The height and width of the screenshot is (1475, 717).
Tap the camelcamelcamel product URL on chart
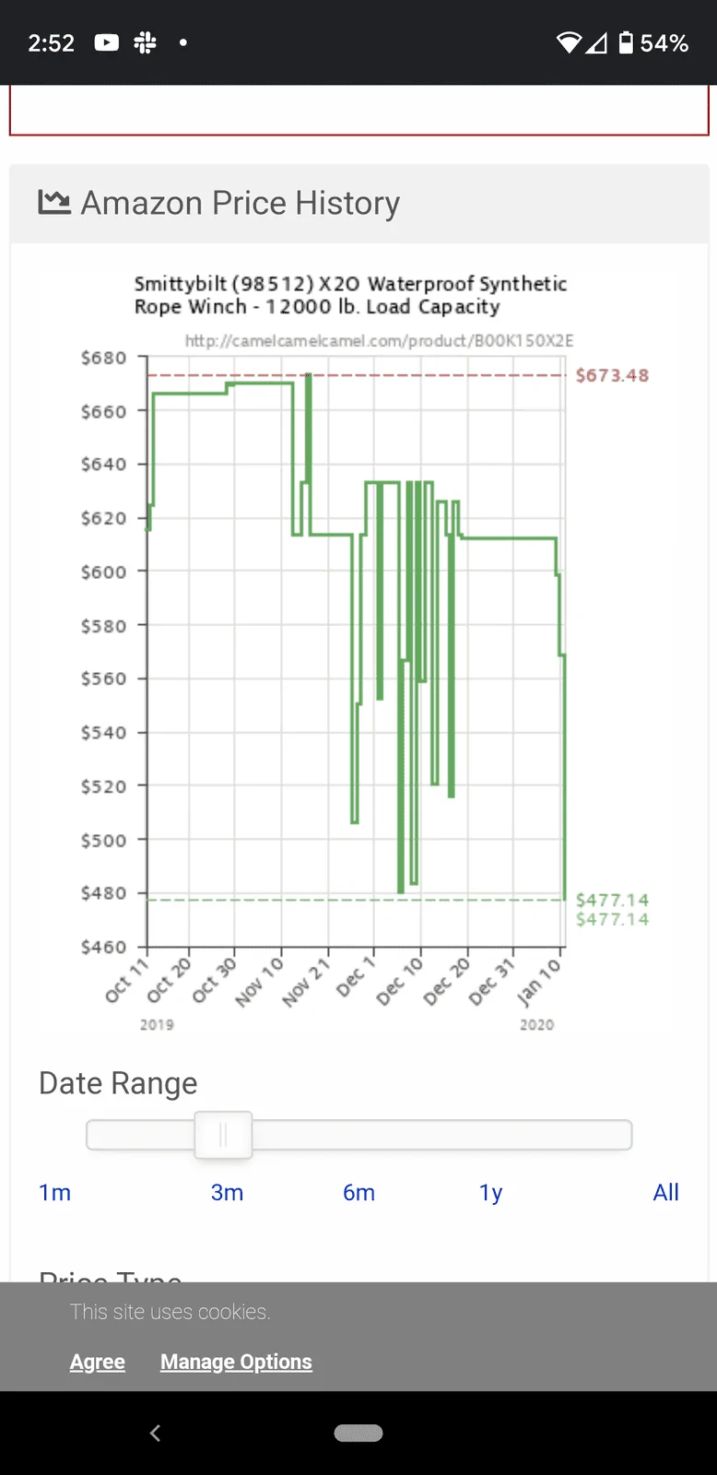379,341
